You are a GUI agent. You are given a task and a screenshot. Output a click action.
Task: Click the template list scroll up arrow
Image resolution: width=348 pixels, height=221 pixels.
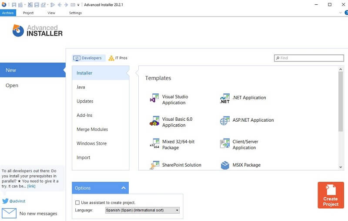coord(341,69)
